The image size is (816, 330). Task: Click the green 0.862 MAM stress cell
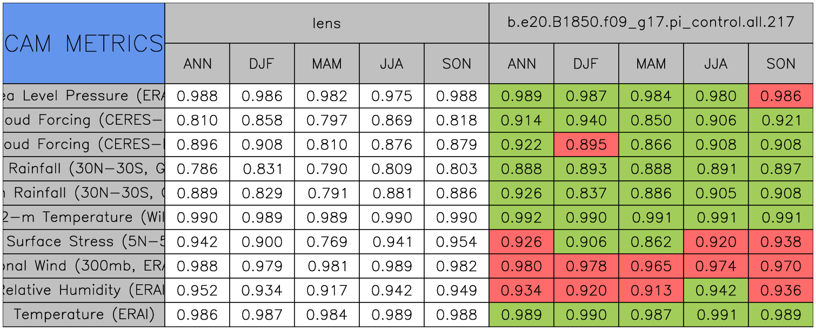click(651, 241)
